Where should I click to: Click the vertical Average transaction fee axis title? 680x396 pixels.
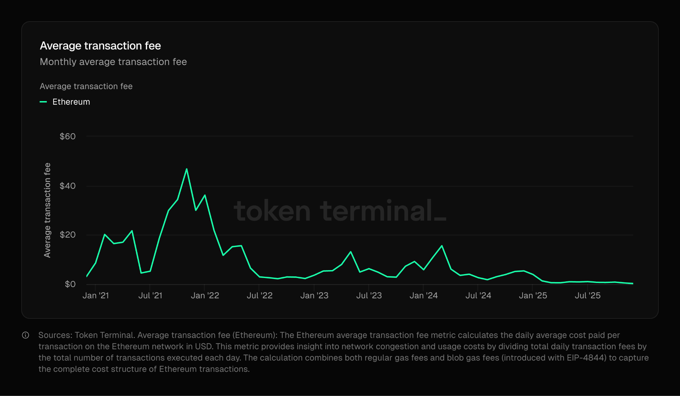pyautogui.click(x=47, y=210)
